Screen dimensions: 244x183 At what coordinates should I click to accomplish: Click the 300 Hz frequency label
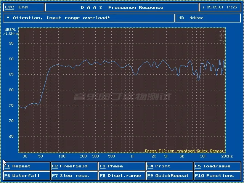pyautogui.click(x=96, y=156)
